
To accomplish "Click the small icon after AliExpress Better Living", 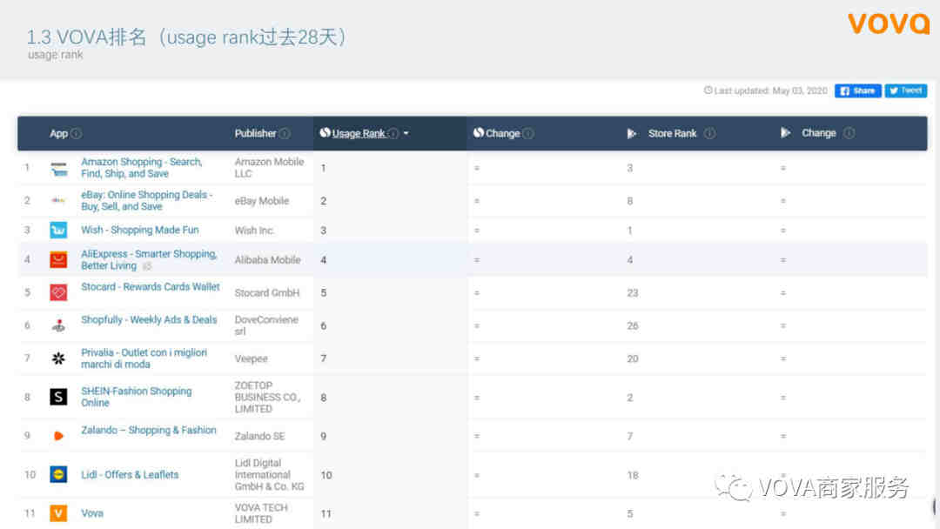I will 147,266.
